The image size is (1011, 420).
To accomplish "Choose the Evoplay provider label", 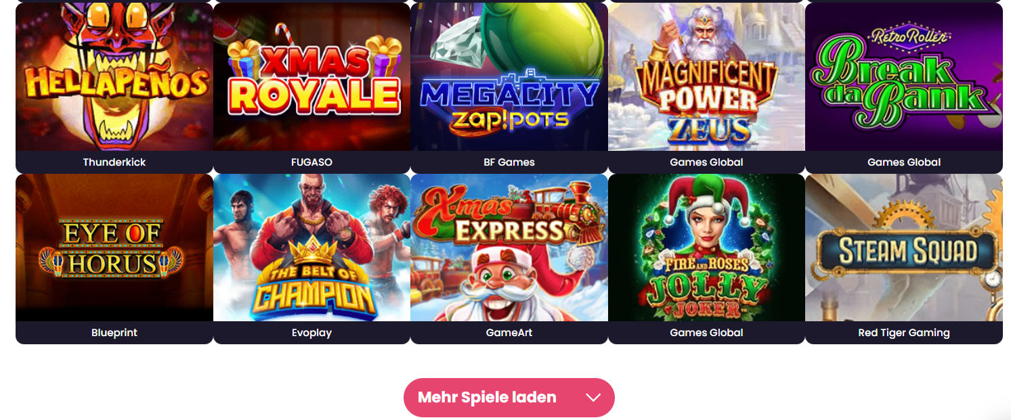I will [311, 333].
